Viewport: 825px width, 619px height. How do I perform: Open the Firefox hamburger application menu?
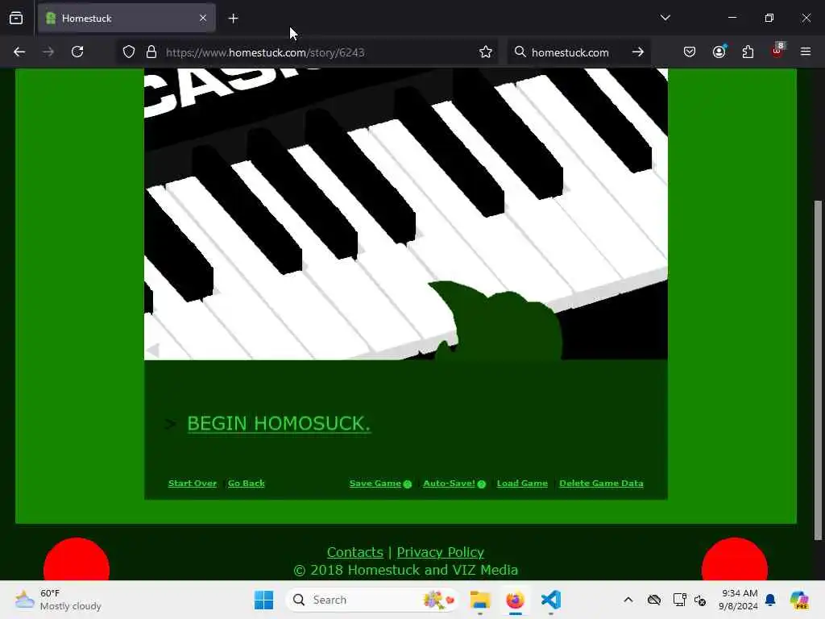coord(806,52)
